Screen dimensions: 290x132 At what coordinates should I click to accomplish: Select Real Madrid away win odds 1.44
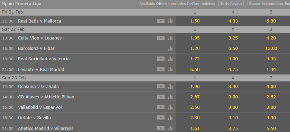271,70
